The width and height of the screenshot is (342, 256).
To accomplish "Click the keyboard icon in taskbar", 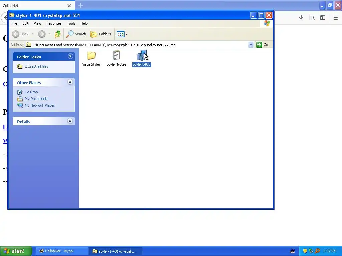I will (x=293, y=251).
